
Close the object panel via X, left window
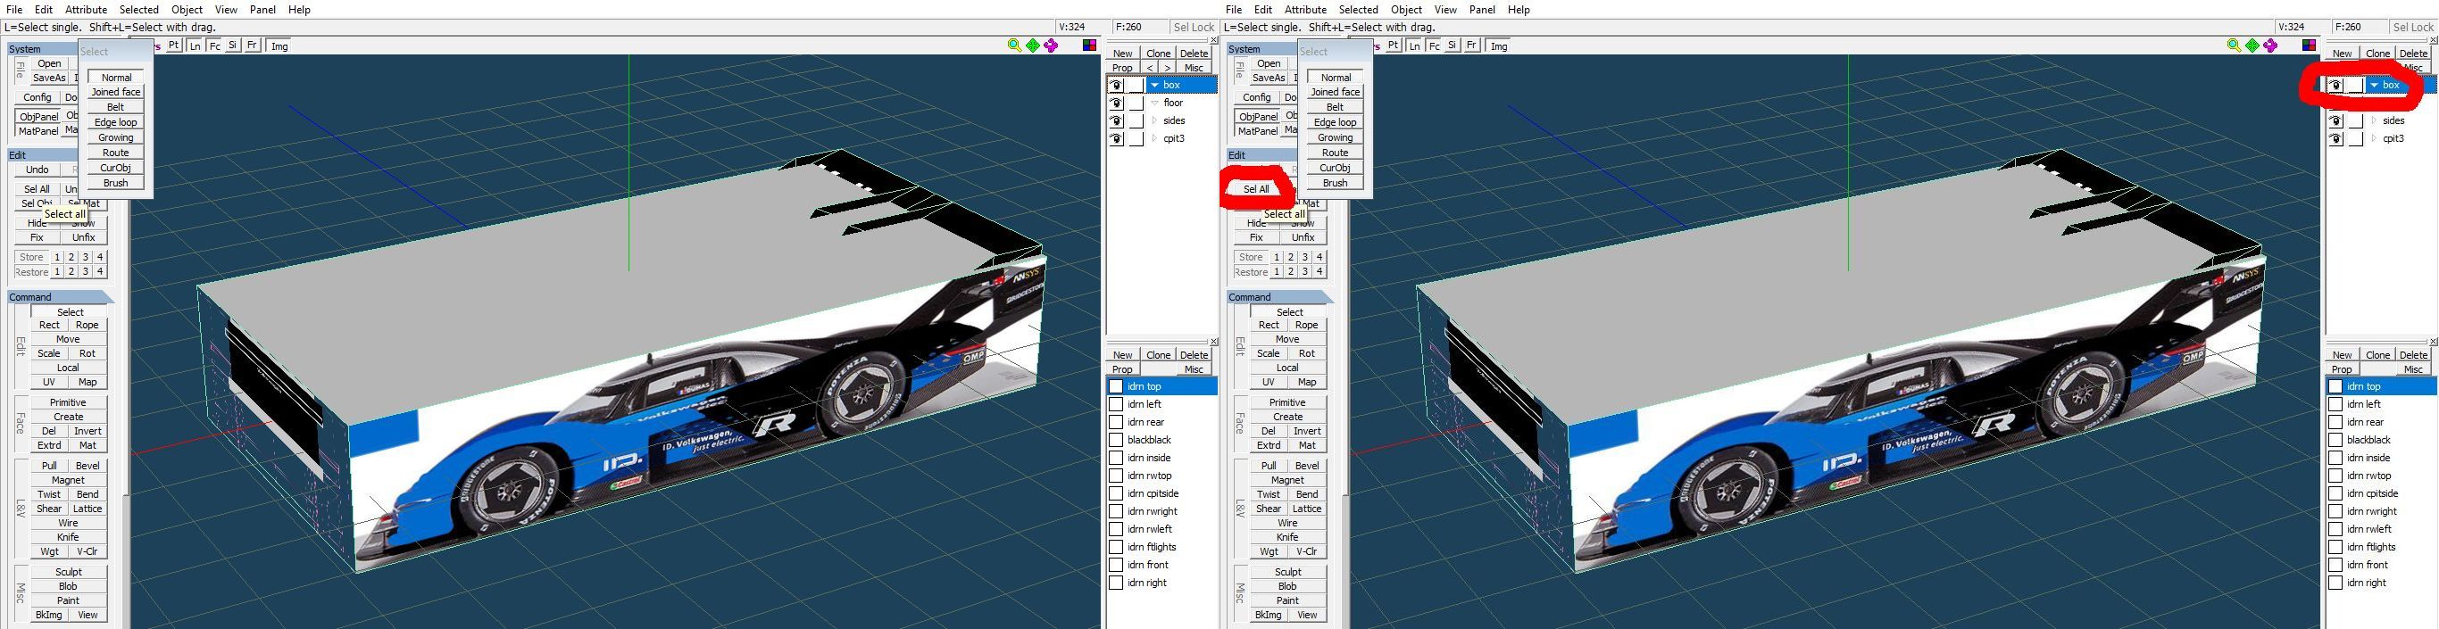coord(1214,40)
